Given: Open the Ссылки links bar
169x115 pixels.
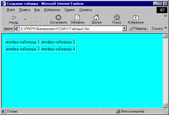Looking at the screenshot, I should (x=157, y=29).
